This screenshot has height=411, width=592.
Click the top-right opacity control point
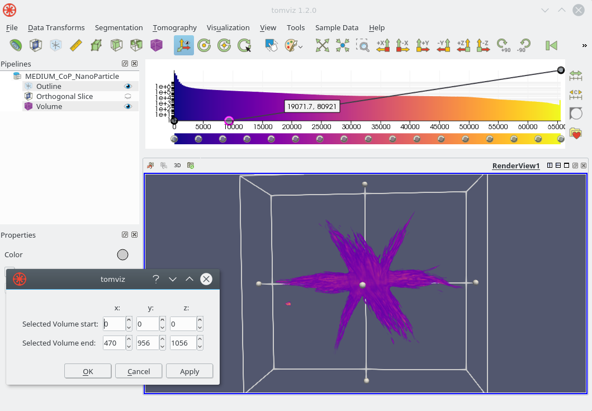point(561,70)
